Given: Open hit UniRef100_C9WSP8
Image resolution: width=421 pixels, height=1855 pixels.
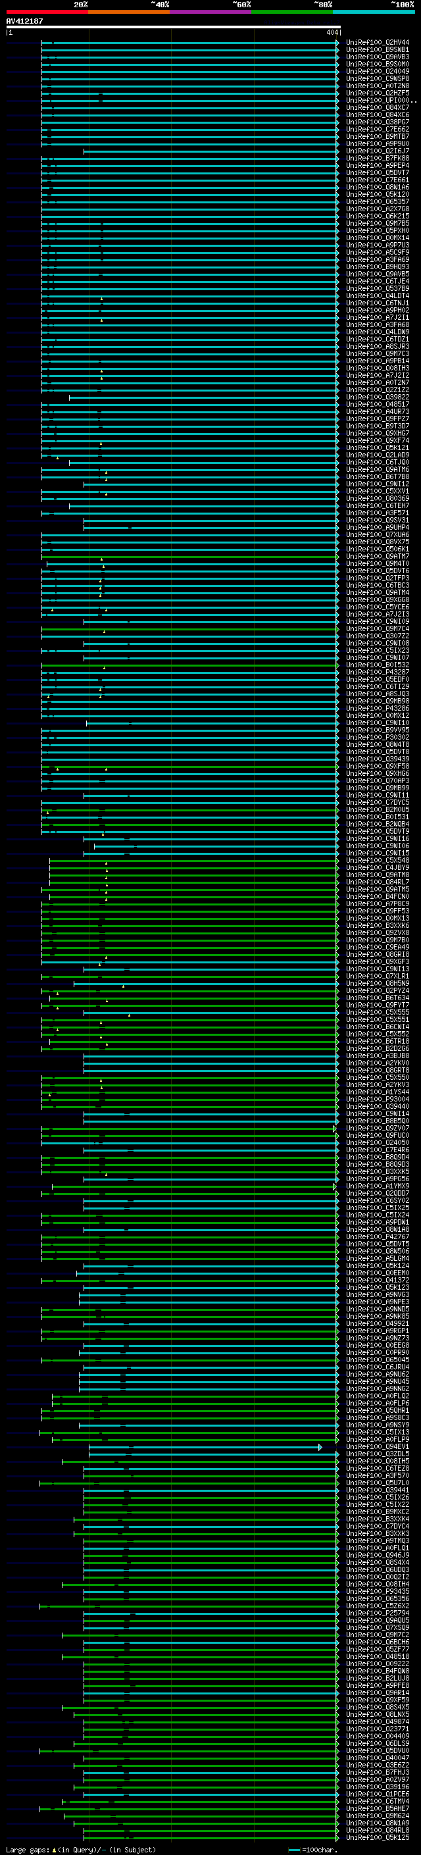Looking at the screenshot, I should (x=377, y=78).
